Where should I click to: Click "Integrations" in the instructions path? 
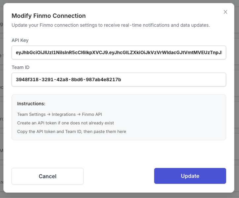point(64,114)
